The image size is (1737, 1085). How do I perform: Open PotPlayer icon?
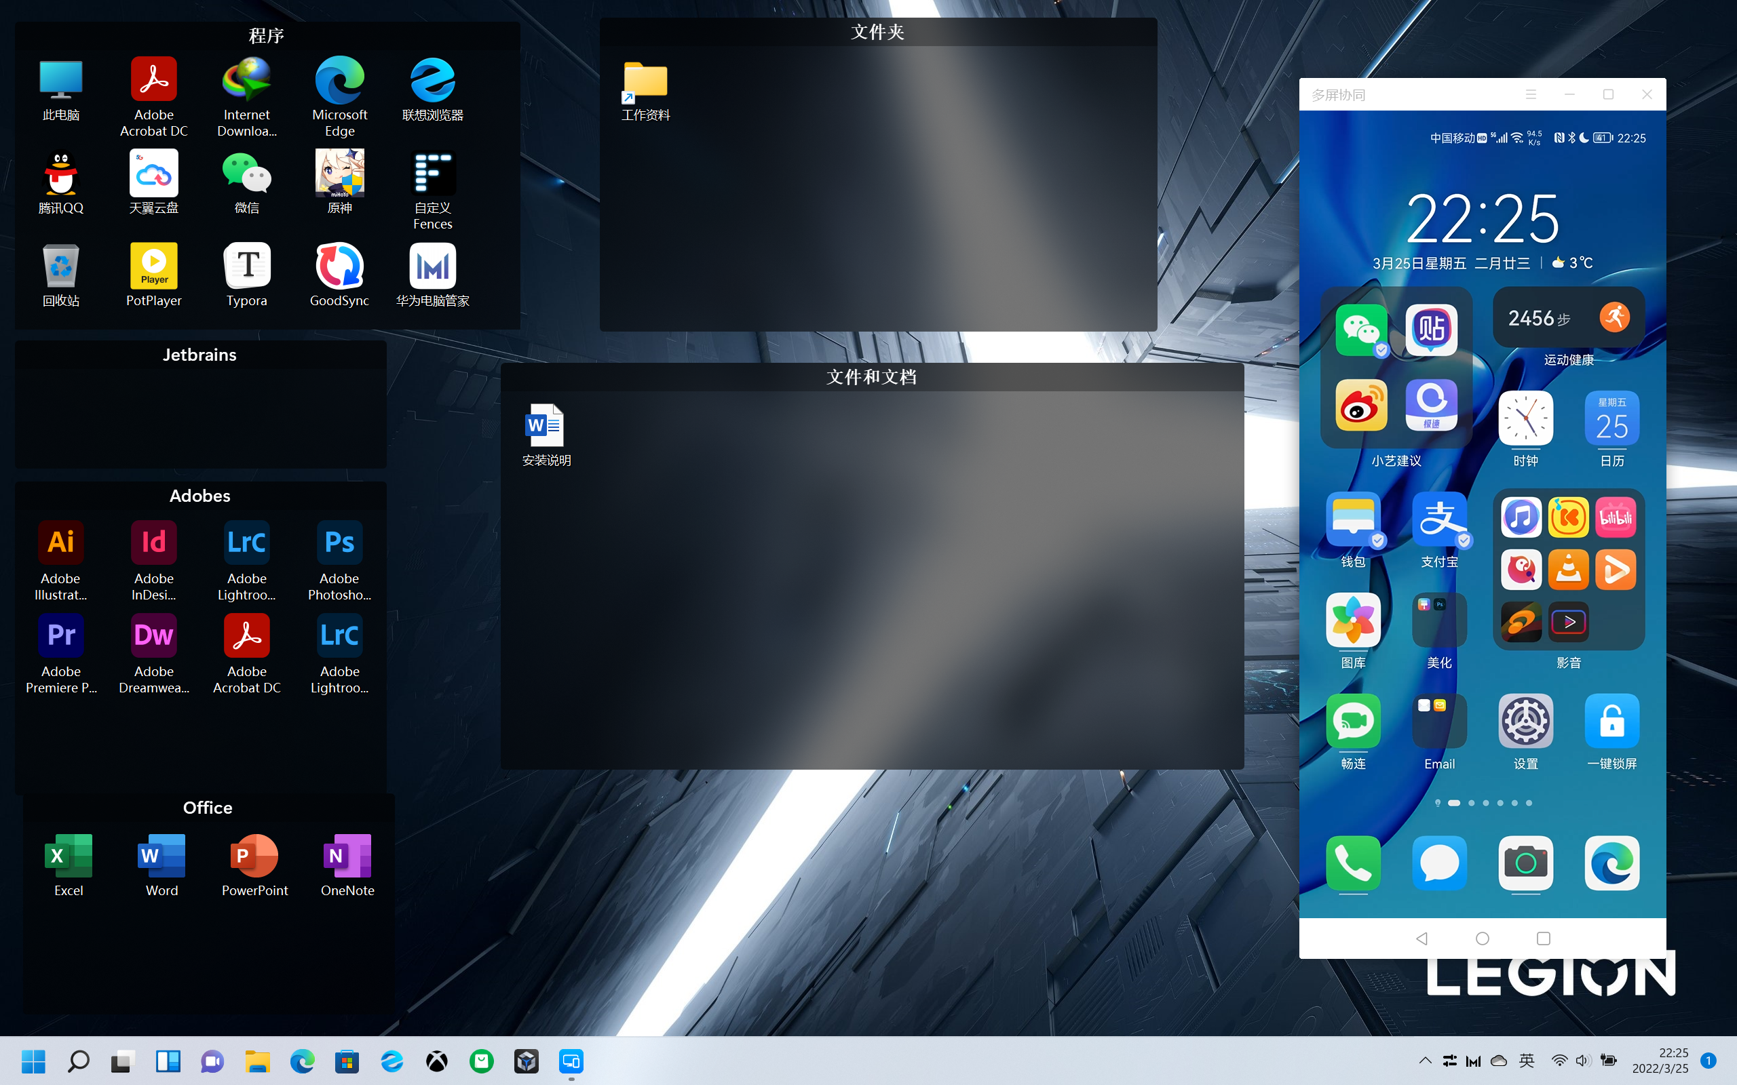coord(153,275)
